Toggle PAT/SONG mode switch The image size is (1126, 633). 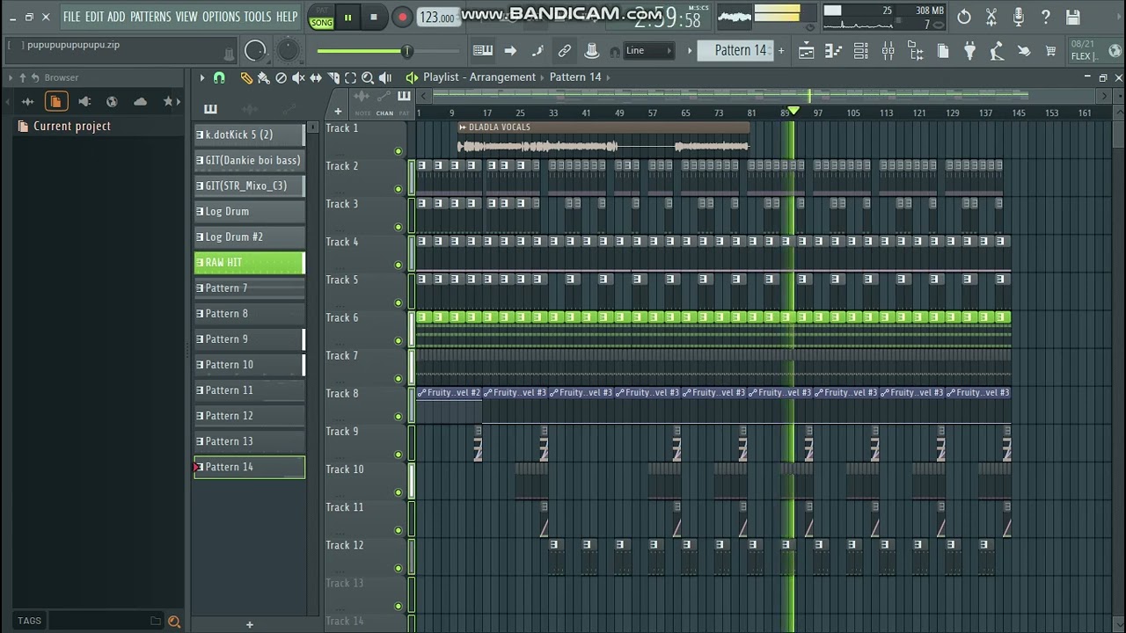[321, 17]
